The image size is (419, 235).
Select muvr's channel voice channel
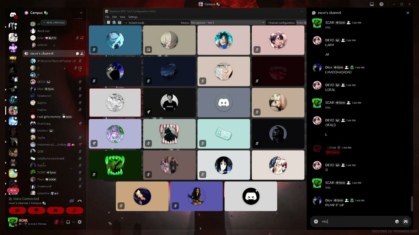point(54,54)
